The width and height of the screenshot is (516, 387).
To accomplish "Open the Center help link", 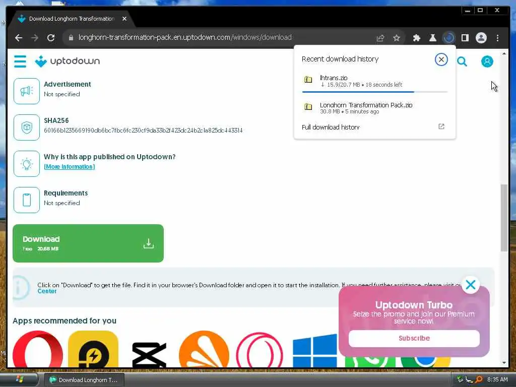I will [x=47, y=291].
